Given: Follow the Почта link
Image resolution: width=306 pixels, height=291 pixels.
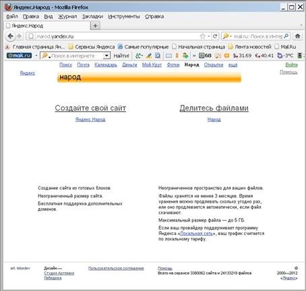Looking at the screenshot, I should pyautogui.click(x=83, y=65).
